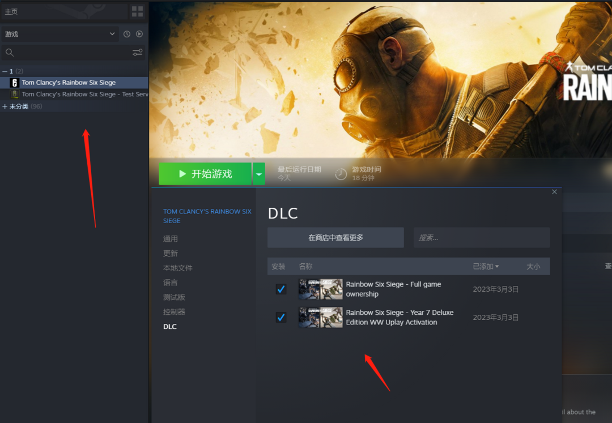Click the TOM CLANCY'S RAINBOW SIX SIEGE dialog title

click(207, 216)
